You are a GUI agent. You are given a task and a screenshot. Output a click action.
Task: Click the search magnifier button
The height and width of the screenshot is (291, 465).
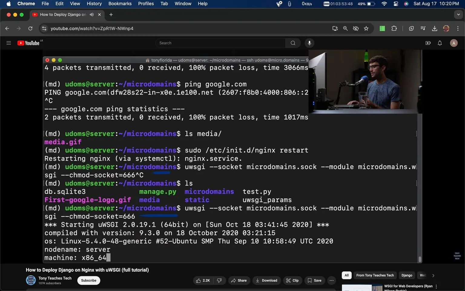(x=293, y=43)
